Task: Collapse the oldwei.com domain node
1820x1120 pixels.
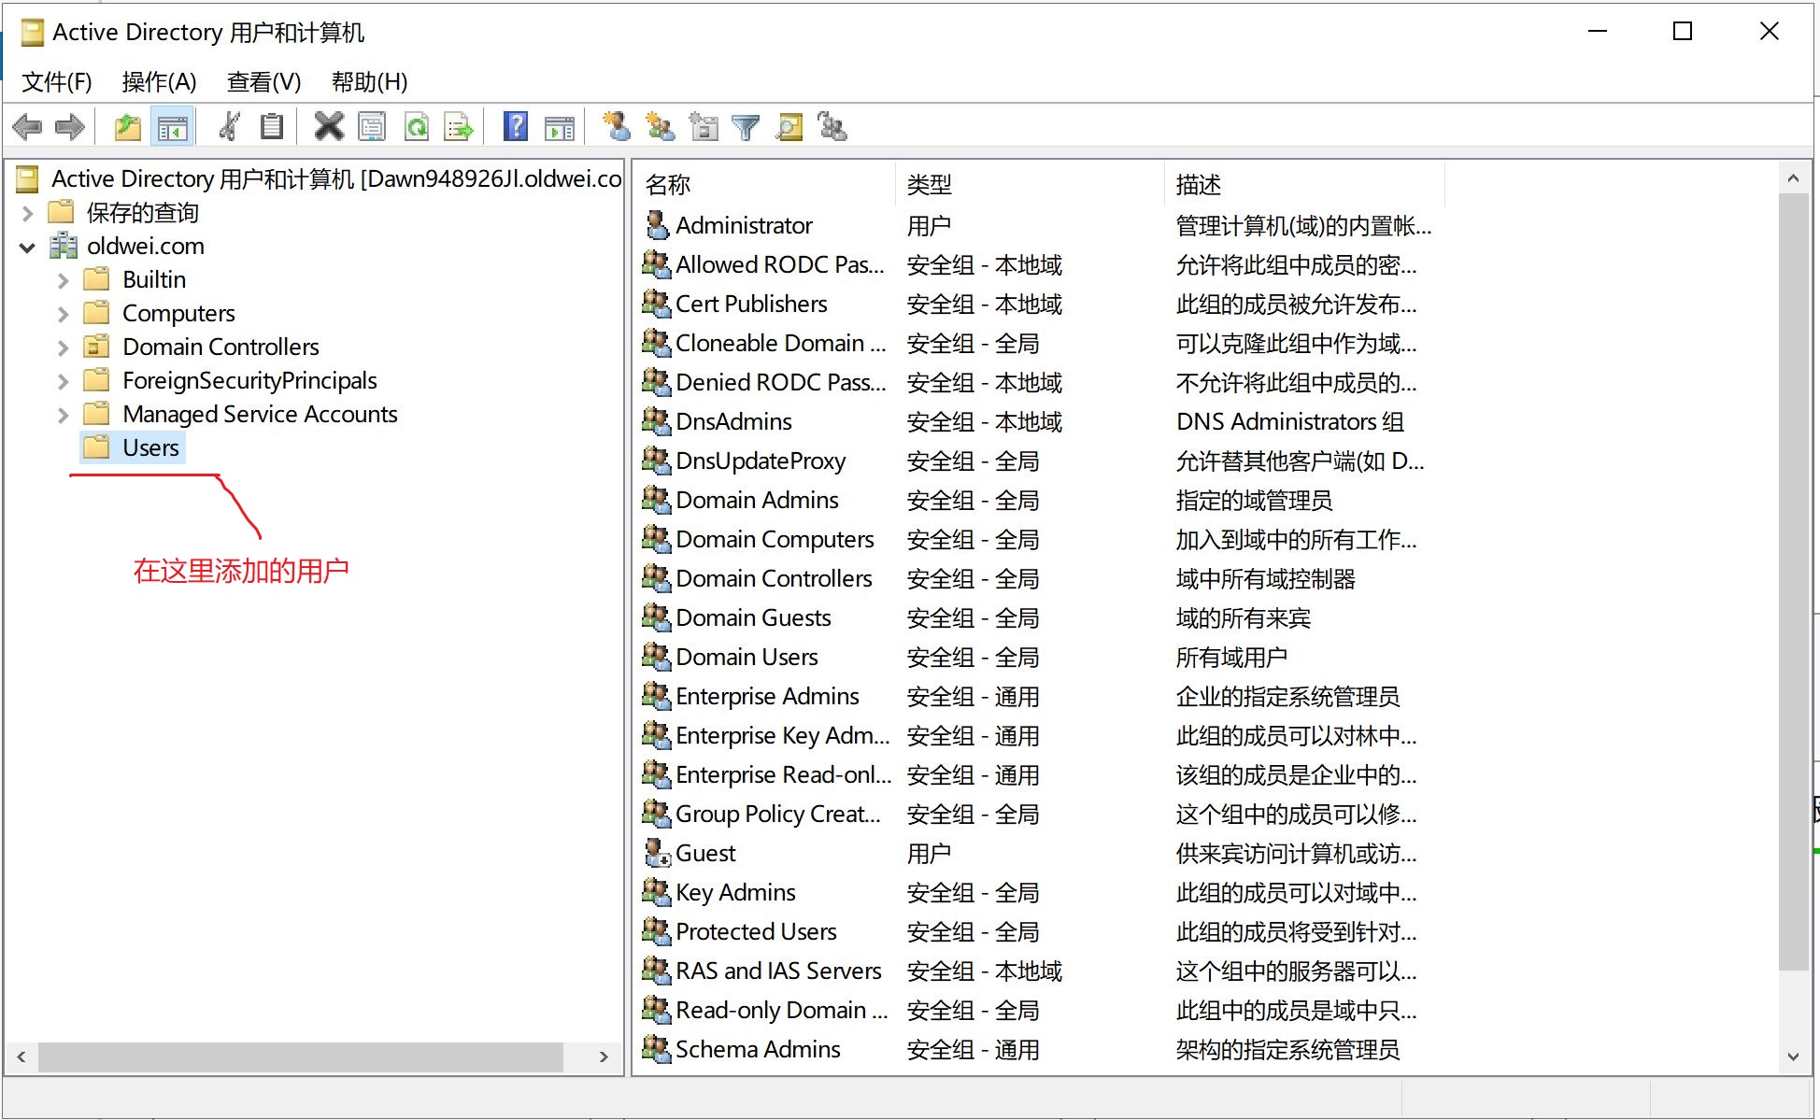Action: (x=27, y=247)
